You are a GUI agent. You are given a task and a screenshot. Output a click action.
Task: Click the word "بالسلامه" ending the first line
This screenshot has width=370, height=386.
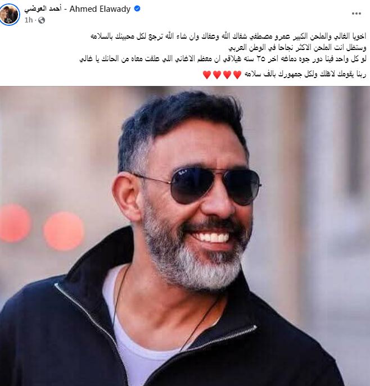click(x=101, y=37)
